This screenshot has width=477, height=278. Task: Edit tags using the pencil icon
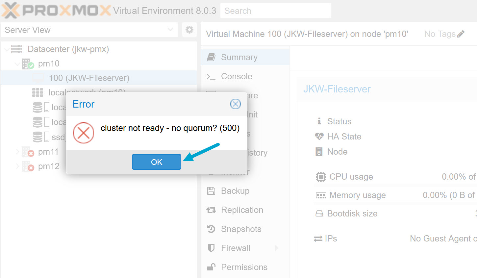(461, 34)
